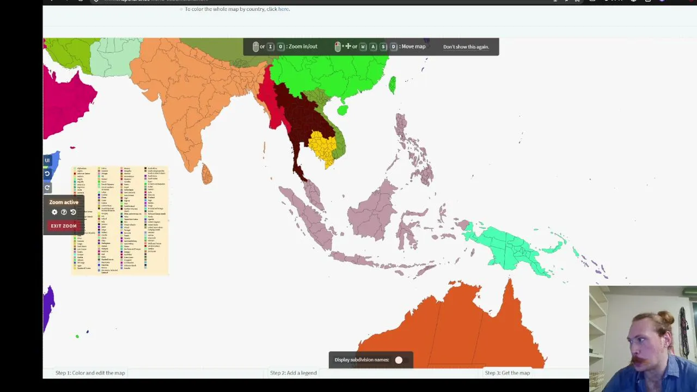Open Step 1: Color and edit the map
This screenshot has width=697, height=392.
[x=90, y=373]
